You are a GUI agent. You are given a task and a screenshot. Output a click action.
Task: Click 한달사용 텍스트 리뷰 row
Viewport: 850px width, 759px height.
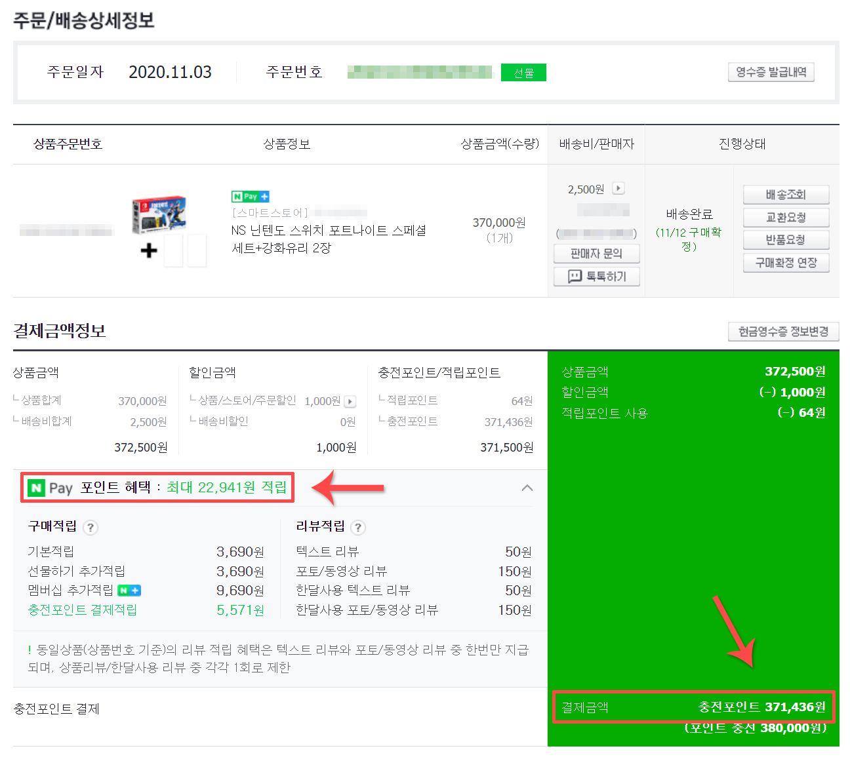(414, 591)
